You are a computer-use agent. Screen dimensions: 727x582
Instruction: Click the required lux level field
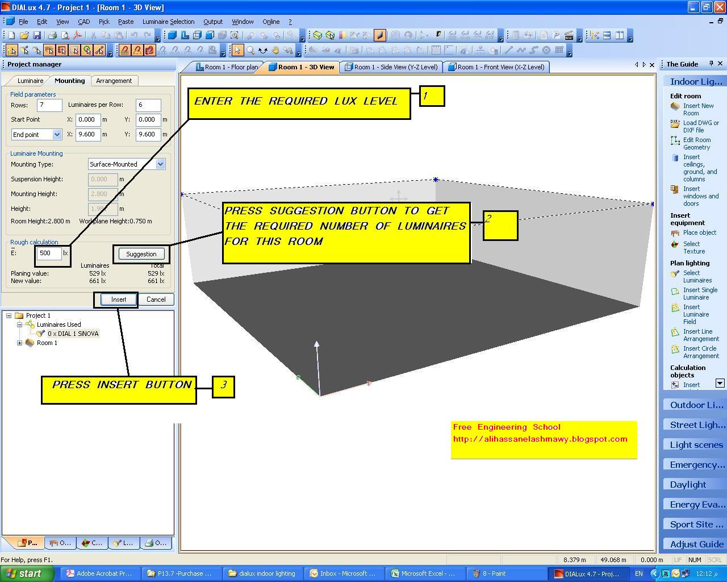coord(48,253)
